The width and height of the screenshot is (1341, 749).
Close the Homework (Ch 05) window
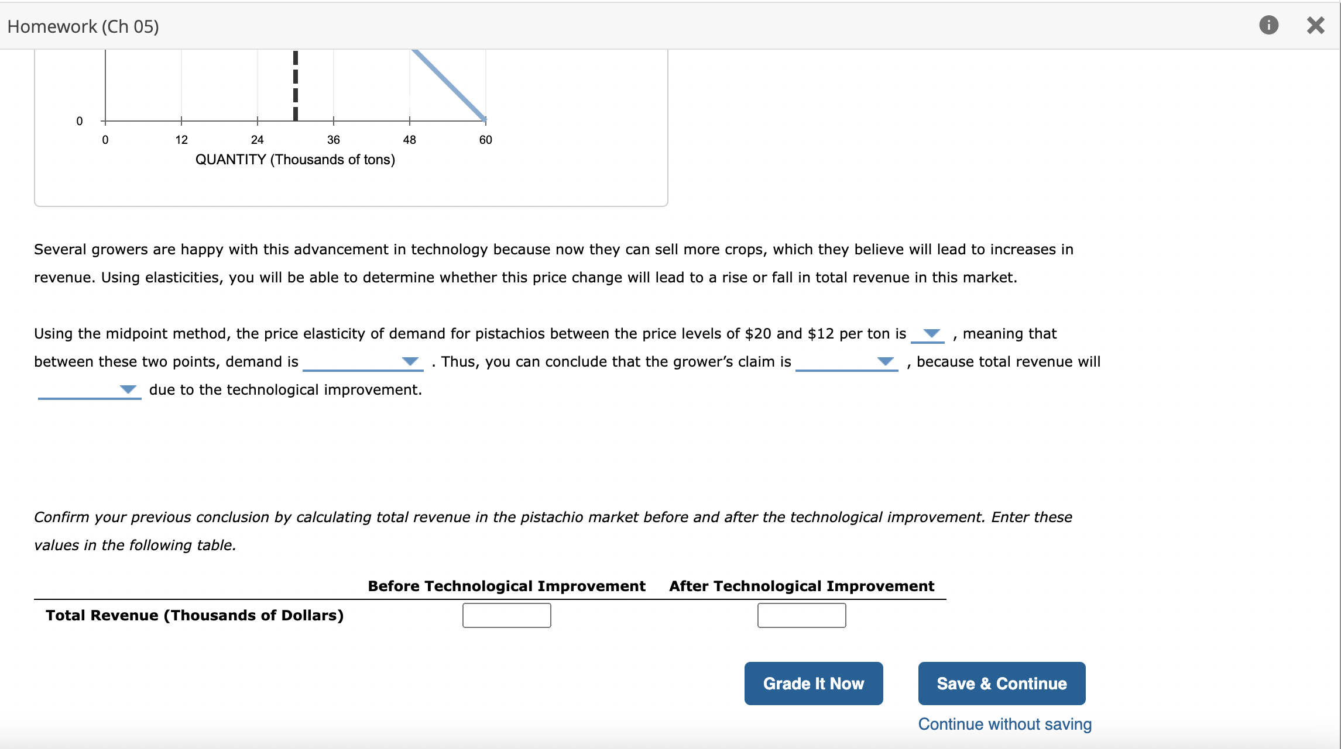[x=1315, y=25]
